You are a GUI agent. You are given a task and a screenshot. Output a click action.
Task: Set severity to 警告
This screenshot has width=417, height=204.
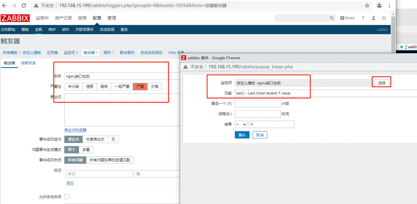[x=104, y=87]
